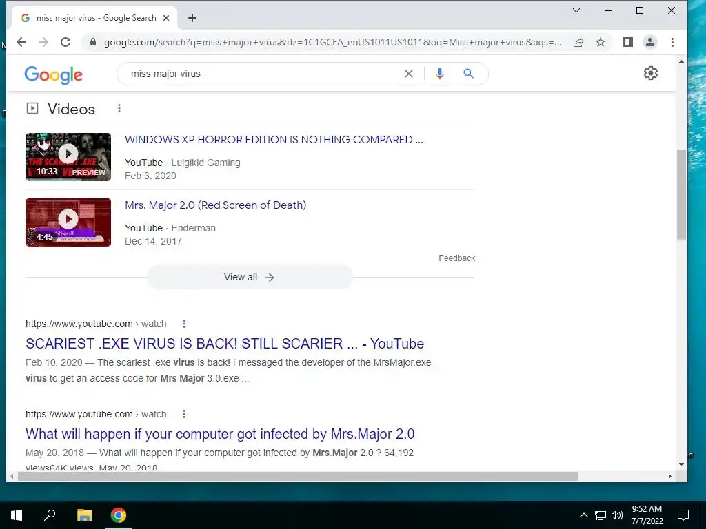The image size is (706, 529).
Task: Open File Explorer from taskbar
Action: (x=84, y=515)
